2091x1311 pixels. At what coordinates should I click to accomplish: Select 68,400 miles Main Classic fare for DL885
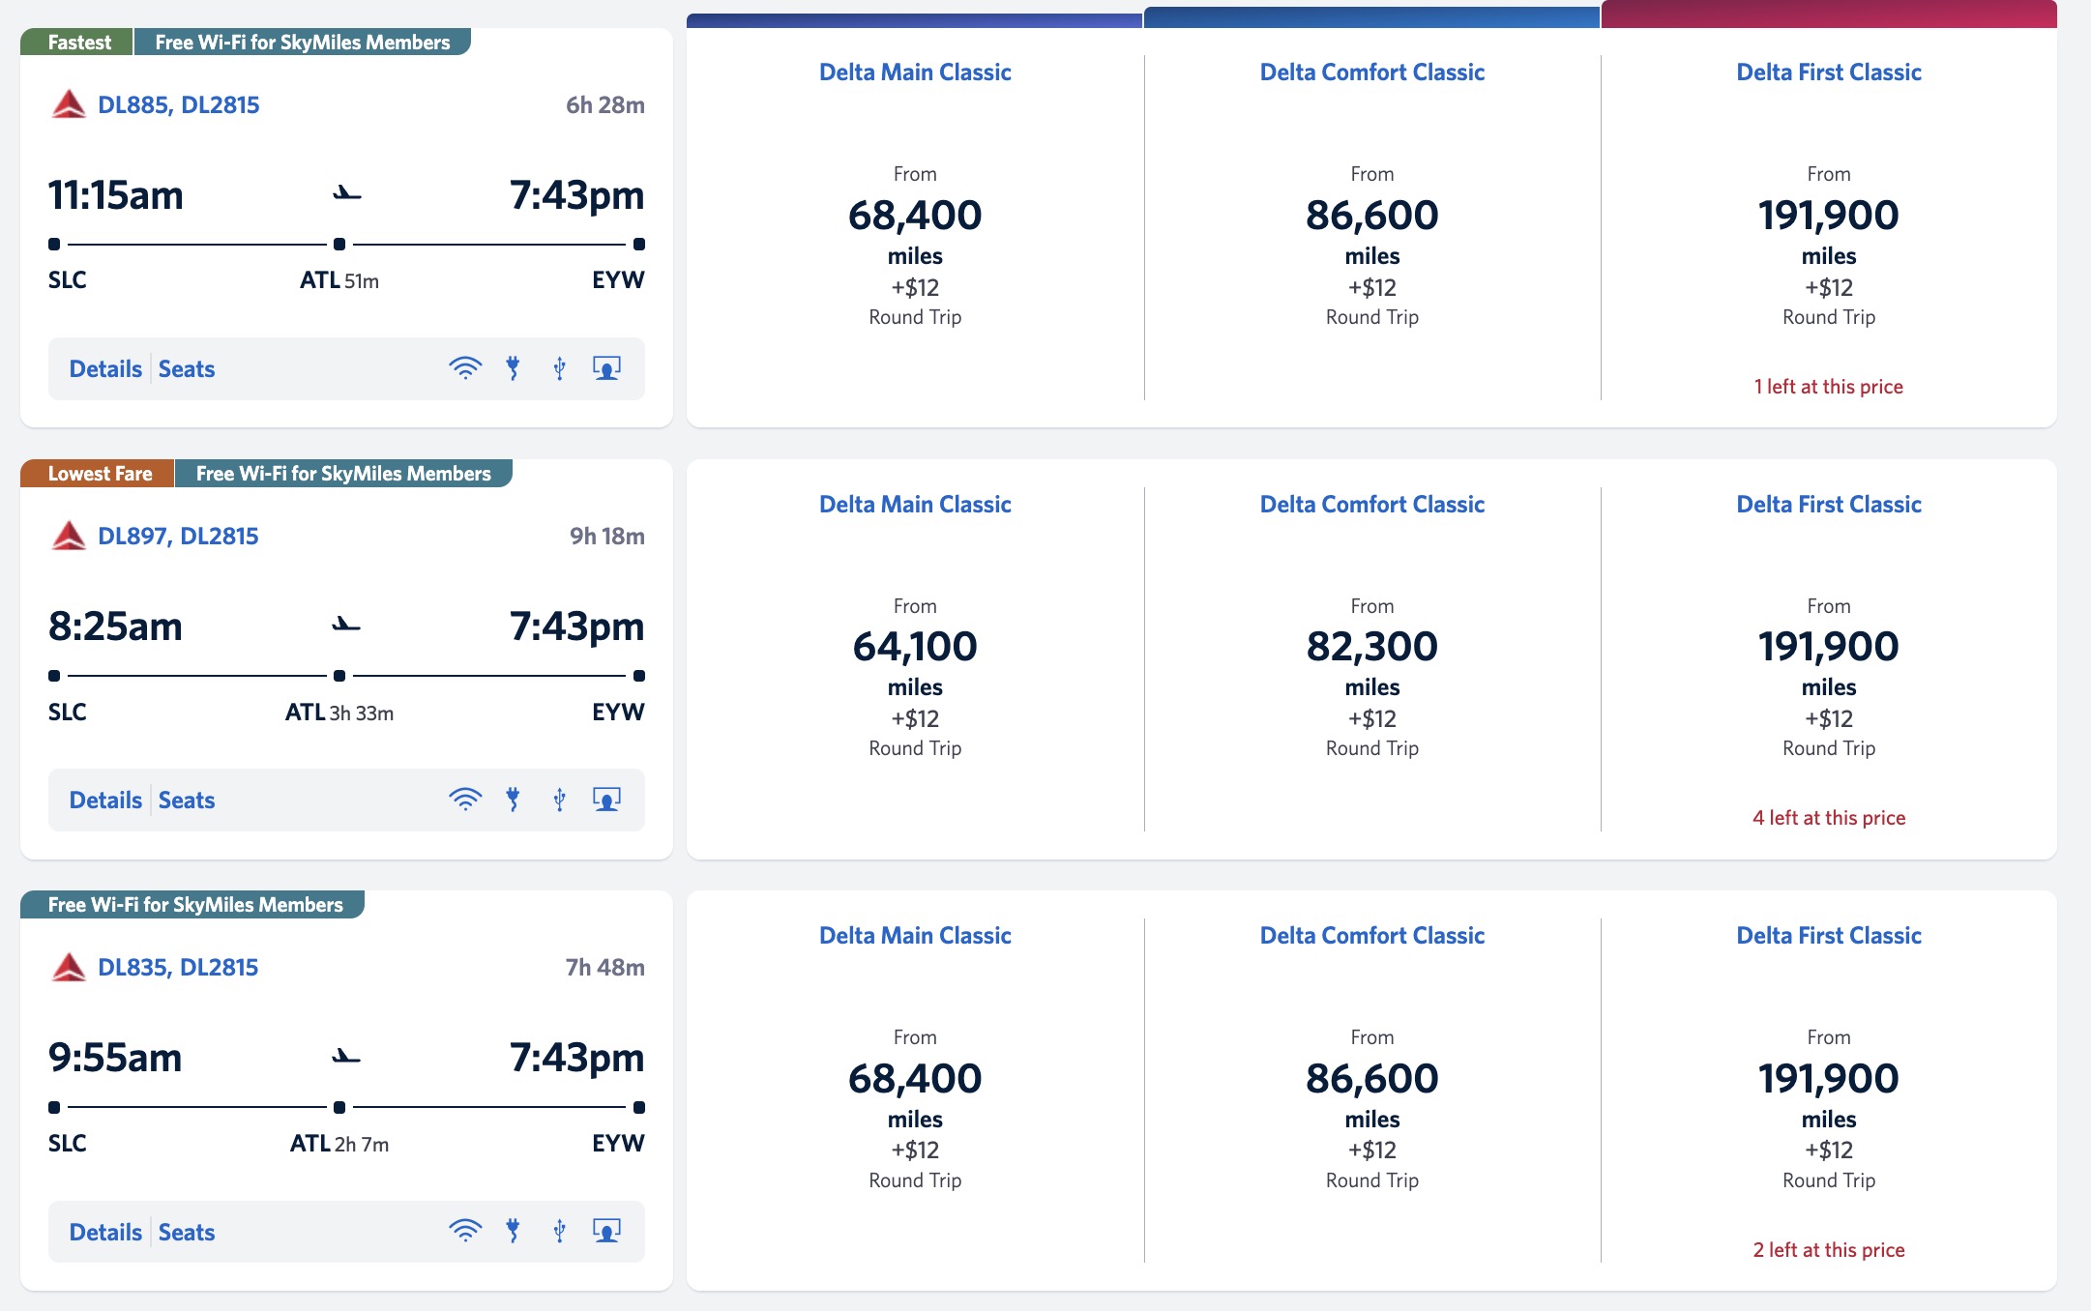pyautogui.click(x=915, y=247)
